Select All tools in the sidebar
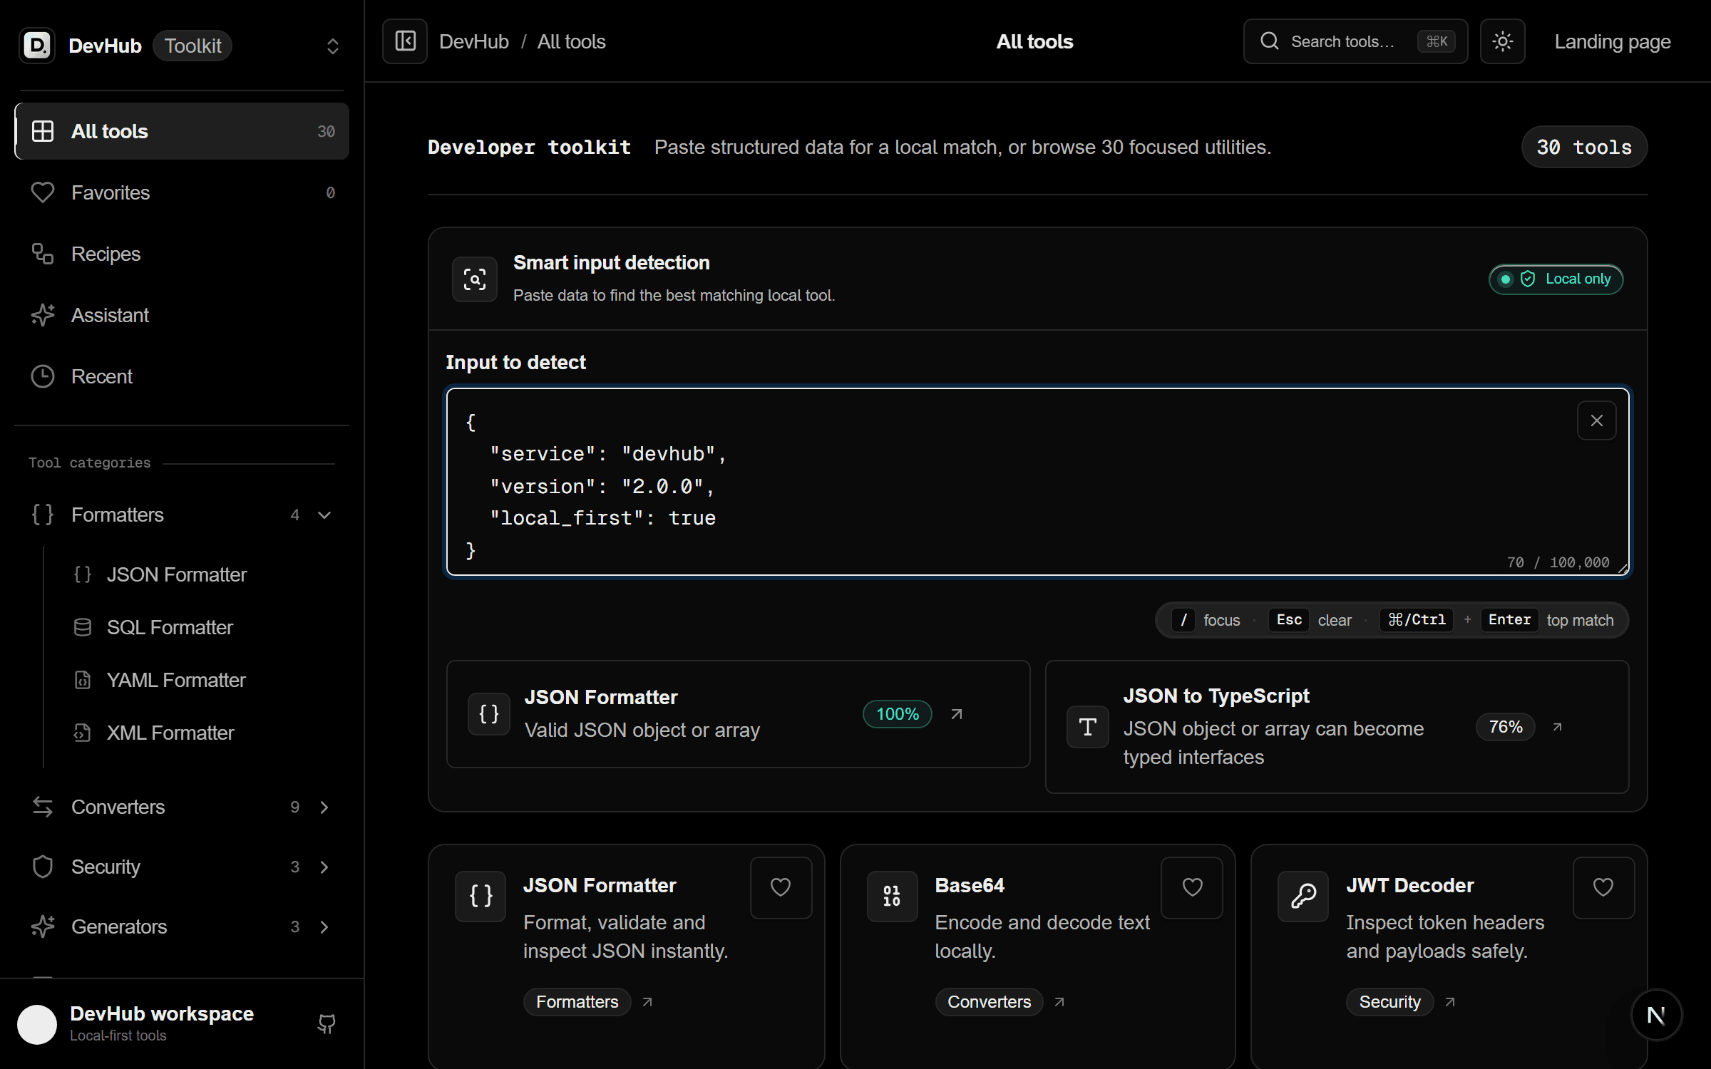Viewport: 1711px width, 1069px height. (x=182, y=131)
